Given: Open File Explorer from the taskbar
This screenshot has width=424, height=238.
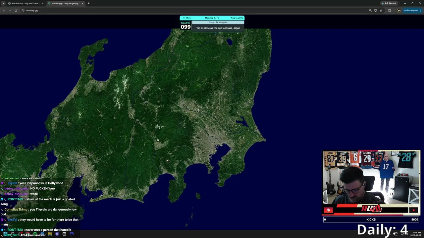Looking at the screenshot, I should (x=50, y=234).
